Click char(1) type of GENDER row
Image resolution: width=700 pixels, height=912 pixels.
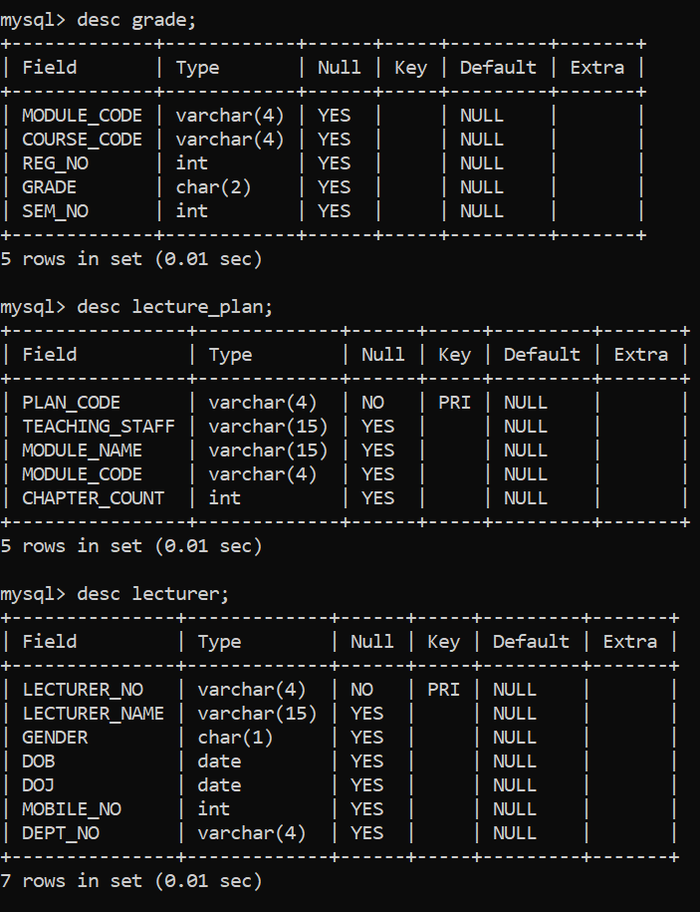click(x=235, y=737)
